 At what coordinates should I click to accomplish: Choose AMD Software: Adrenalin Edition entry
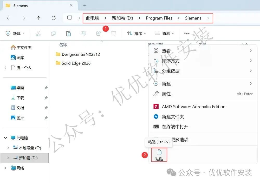coord(203,107)
